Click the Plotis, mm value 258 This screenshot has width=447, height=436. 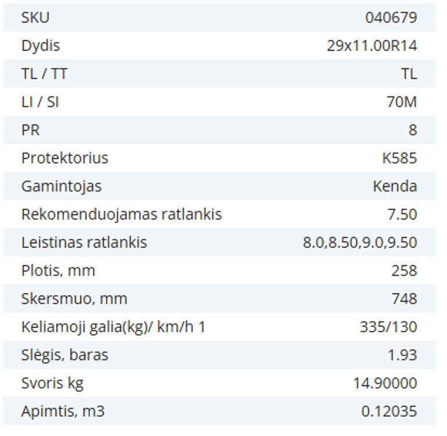404,271
